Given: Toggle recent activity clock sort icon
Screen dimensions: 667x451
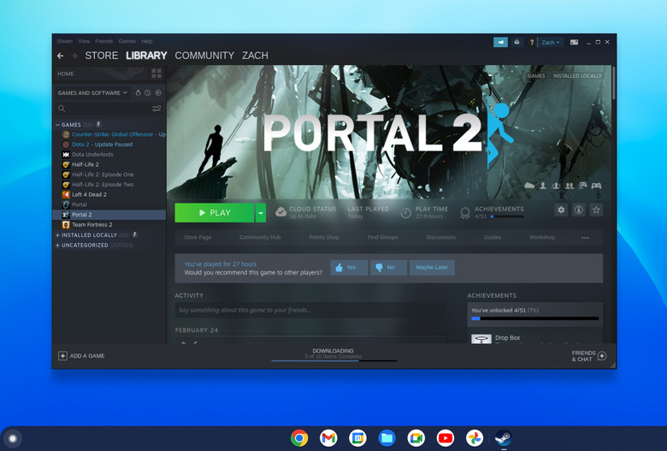Looking at the screenshot, I should (148, 92).
